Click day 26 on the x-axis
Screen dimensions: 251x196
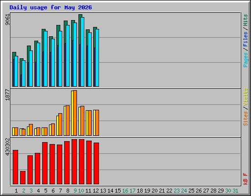pyautogui.click(x=199, y=191)
